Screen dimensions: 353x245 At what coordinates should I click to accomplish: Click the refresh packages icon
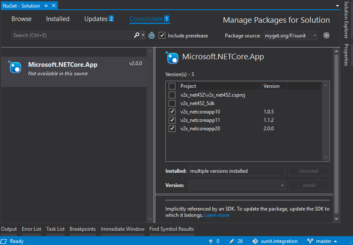(152, 35)
